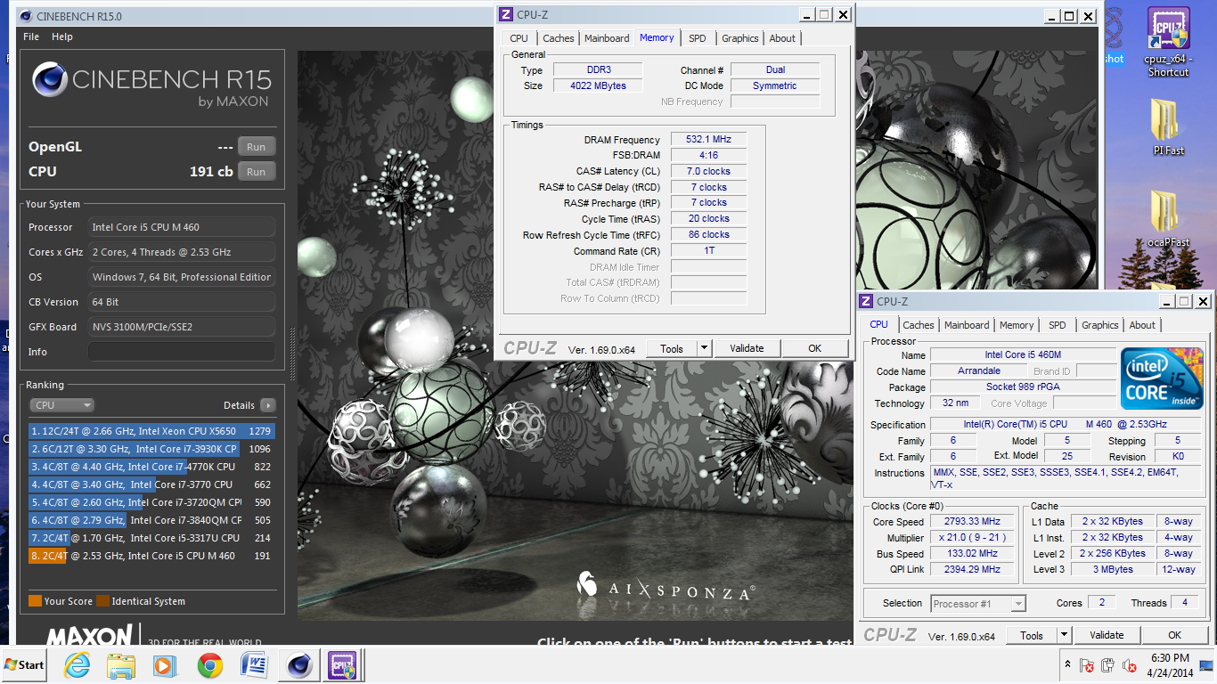Run the CPU benchmark
1217x684 pixels.
point(257,172)
